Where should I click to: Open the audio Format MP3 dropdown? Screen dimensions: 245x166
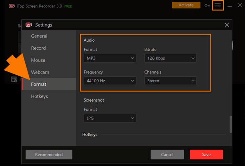pos(110,58)
